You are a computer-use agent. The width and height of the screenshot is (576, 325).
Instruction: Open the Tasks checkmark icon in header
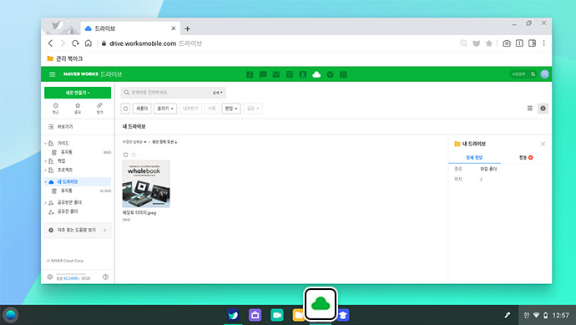point(330,74)
